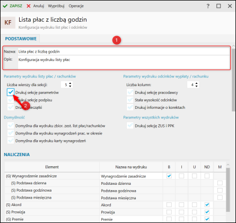
Task: Decrease Liczba wierszy dla sekcji value
Action: [x=70, y=86]
